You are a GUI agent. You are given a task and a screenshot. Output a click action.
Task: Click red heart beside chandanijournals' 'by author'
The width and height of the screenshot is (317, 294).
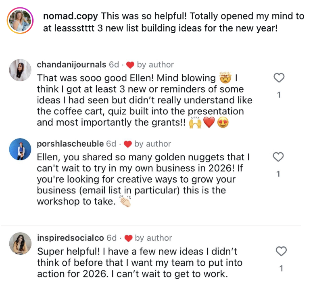pos(130,65)
